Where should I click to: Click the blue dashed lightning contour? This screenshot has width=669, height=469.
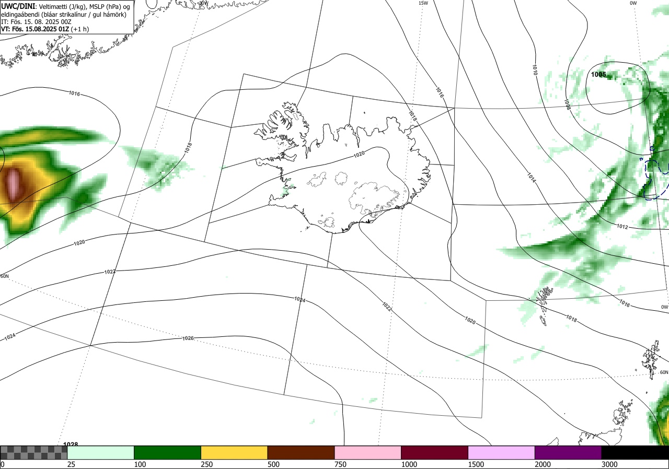click(x=655, y=179)
